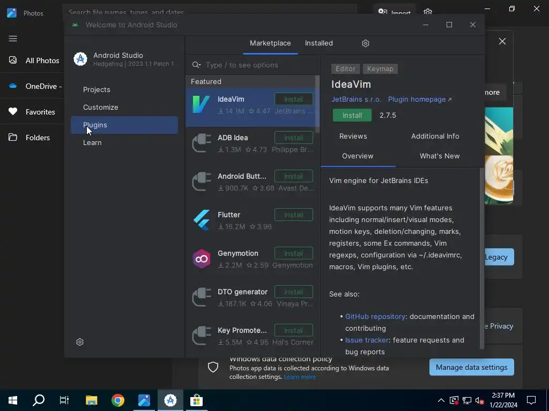Open Windows taskbar search
This screenshot has height=411, width=549.
pos(39,400)
